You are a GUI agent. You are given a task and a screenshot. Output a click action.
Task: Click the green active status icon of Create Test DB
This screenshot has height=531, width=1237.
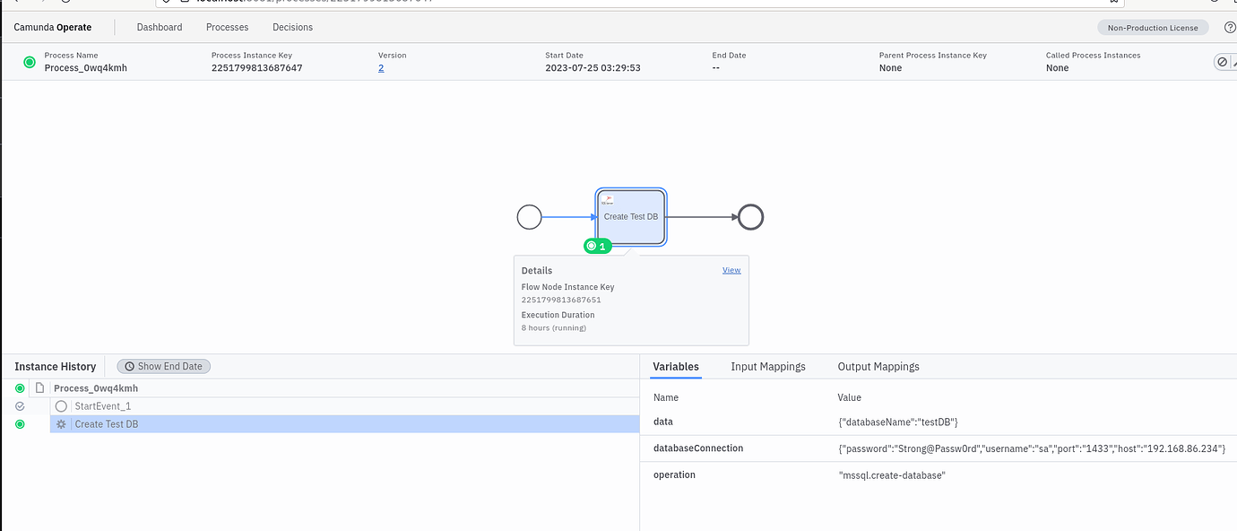[19, 423]
